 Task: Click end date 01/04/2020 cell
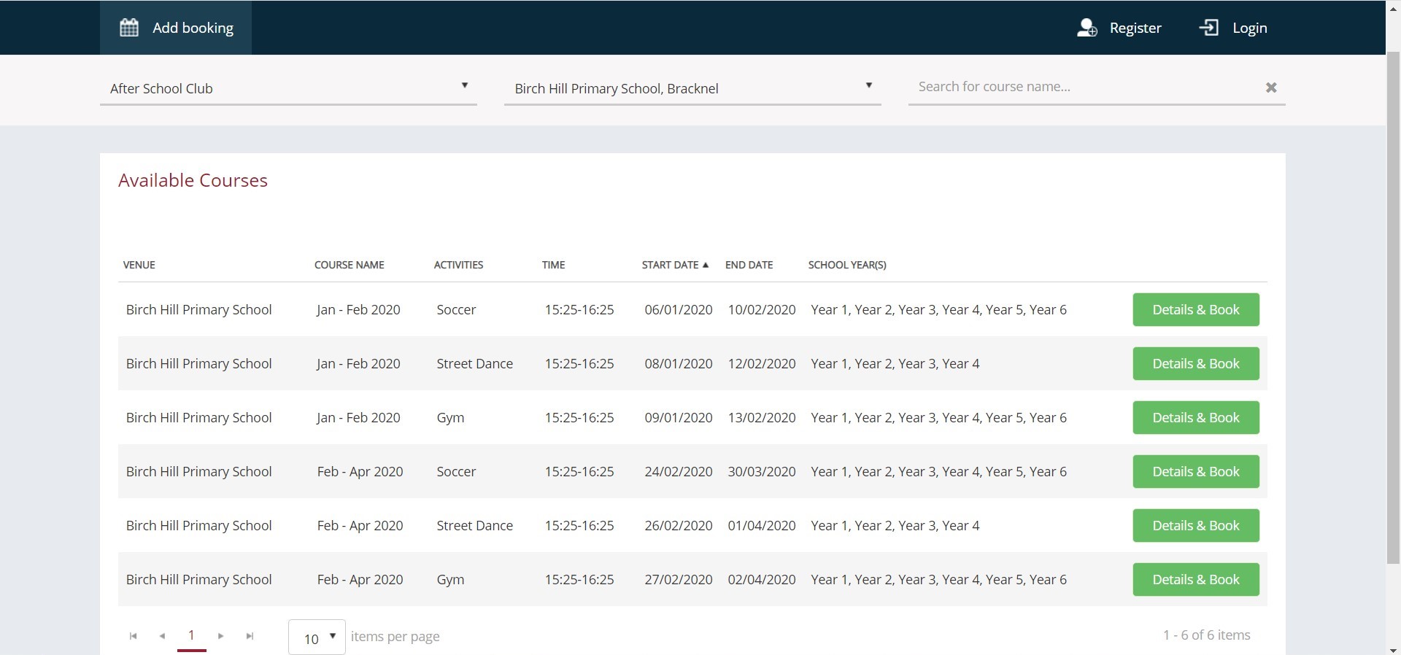tap(762, 525)
